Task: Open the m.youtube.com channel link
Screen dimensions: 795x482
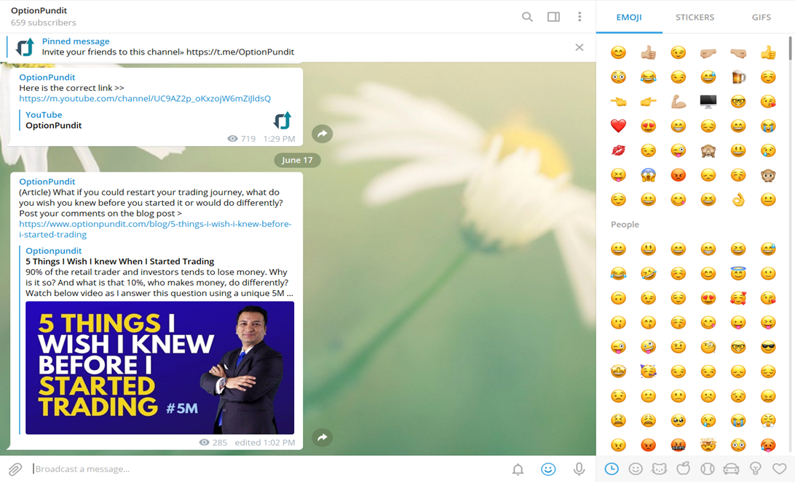Action: click(145, 98)
